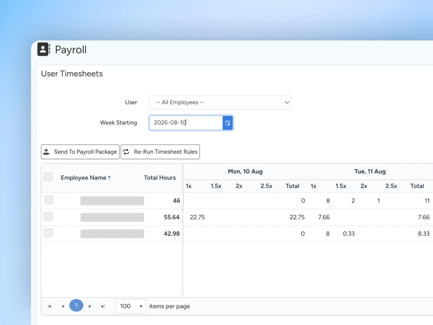Viewport: 433px width, 325px height.
Task: Click the Payroll page title
Action: click(71, 50)
